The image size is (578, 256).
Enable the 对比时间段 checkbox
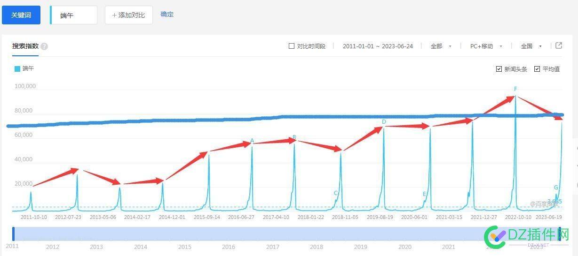click(x=292, y=46)
